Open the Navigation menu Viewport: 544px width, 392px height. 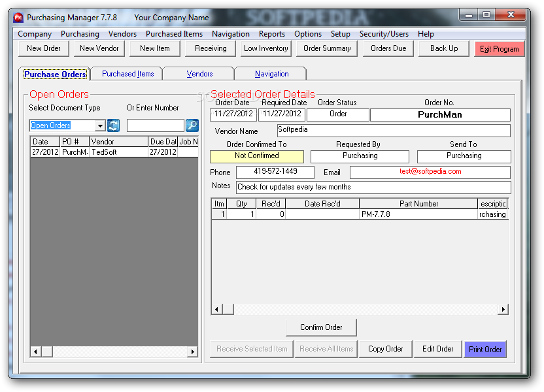click(x=231, y=34)
